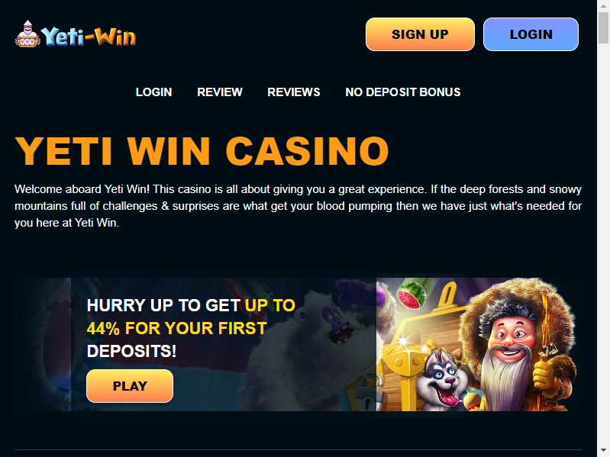Click the Yeti Win Casino heading
This screenshot has height=457, width=610.
click(x=202, y=151)
